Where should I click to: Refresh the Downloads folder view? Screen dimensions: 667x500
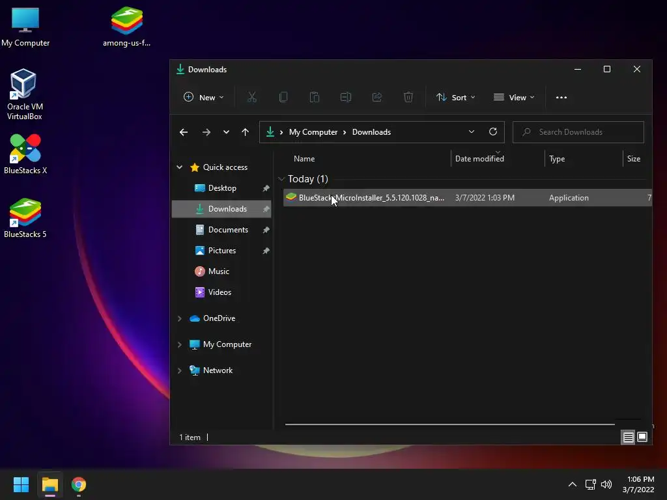(493, 132)
